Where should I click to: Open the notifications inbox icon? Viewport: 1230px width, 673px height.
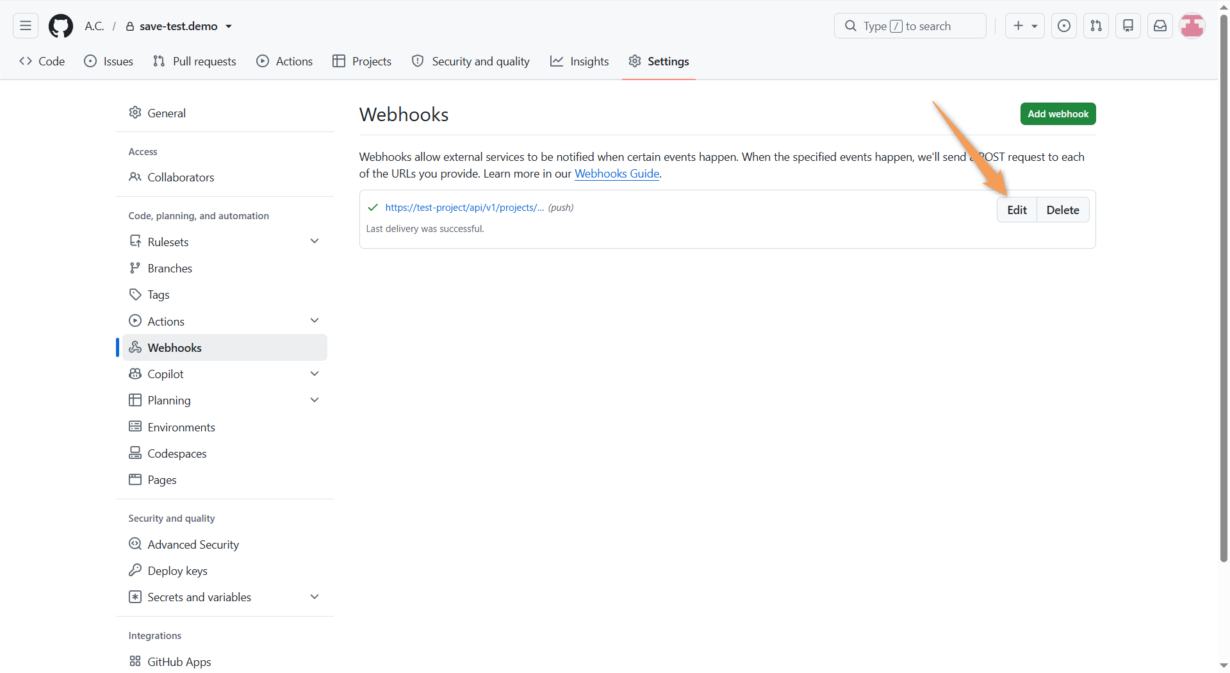point(1160,26)
